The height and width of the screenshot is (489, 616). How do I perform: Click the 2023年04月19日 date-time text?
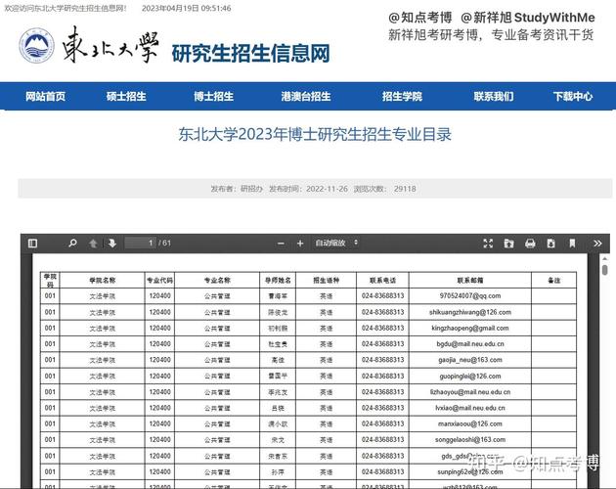tap(187, 8)
